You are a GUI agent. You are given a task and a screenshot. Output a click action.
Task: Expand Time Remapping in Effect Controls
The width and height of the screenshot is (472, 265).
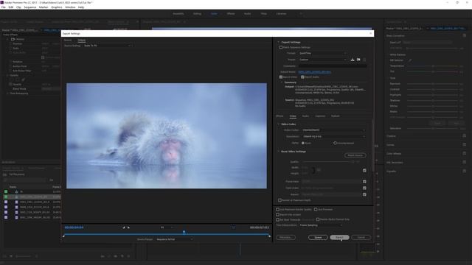[7, 93]
